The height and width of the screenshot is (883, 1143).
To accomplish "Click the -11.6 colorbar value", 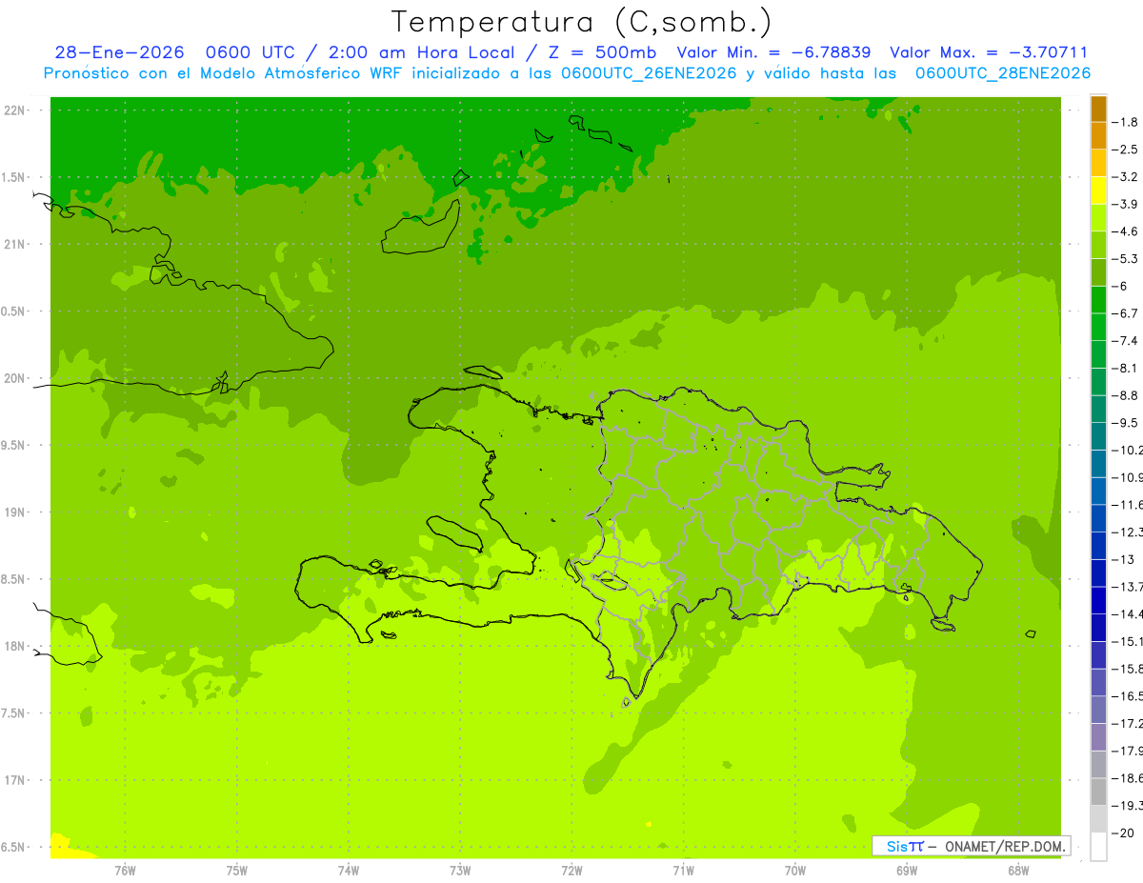I will (x=1128, y=505).
